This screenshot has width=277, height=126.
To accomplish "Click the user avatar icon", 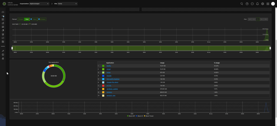I will click(273, 4).
